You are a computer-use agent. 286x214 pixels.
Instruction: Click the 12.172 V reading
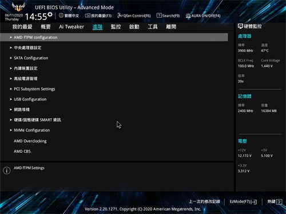(245, 156)
